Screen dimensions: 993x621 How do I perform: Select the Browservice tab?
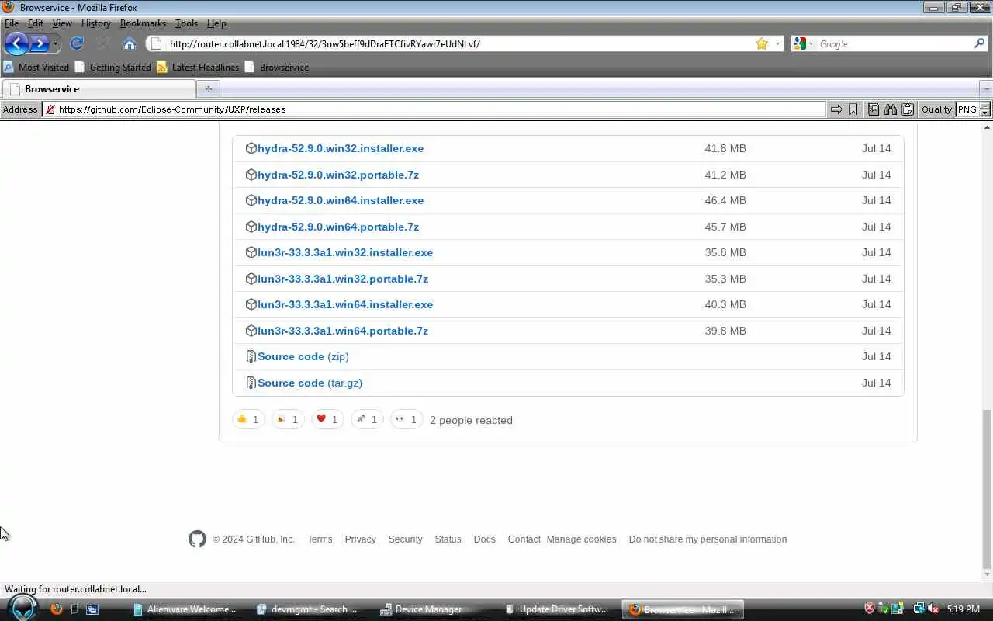98,88
